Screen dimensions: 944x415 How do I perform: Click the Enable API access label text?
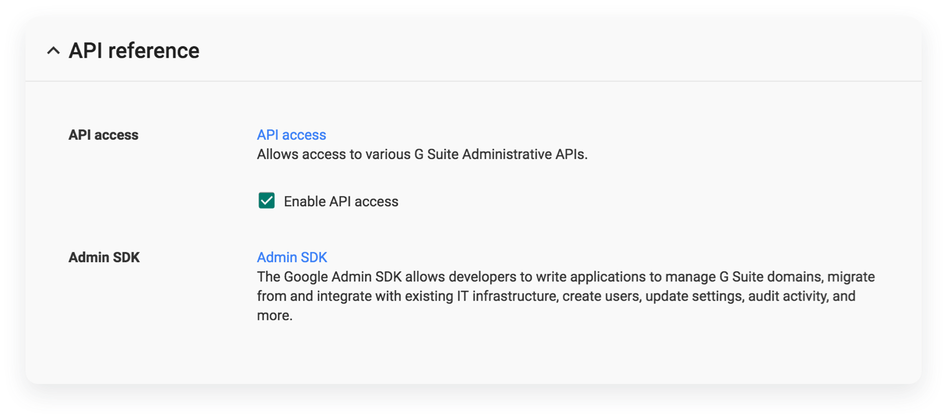341,201
